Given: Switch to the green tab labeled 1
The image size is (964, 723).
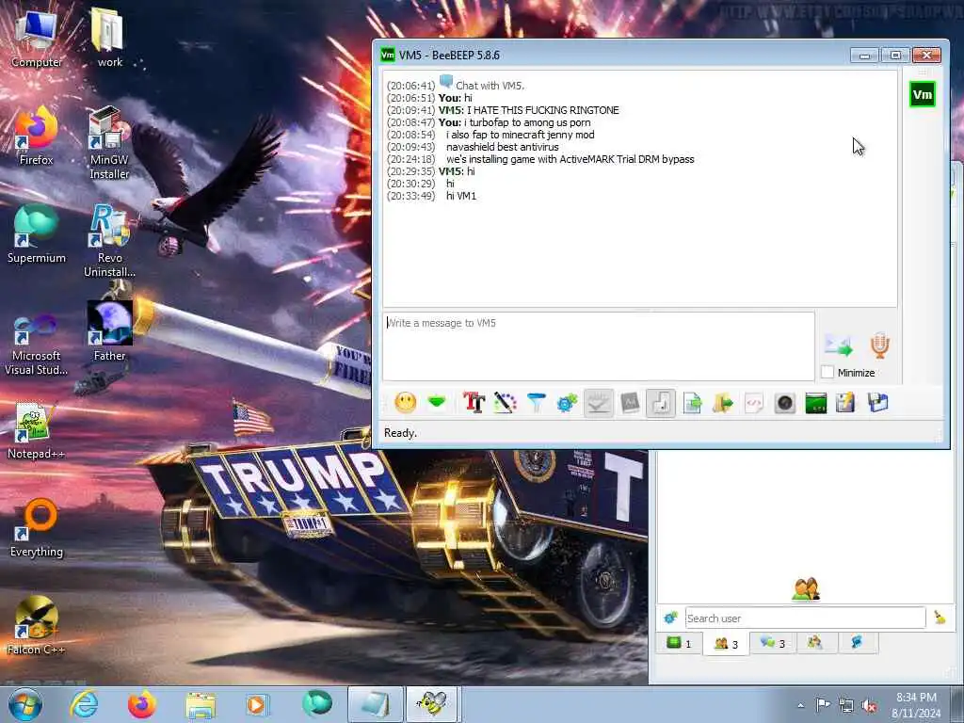Looking at the screenshot, I should point(680,643).
